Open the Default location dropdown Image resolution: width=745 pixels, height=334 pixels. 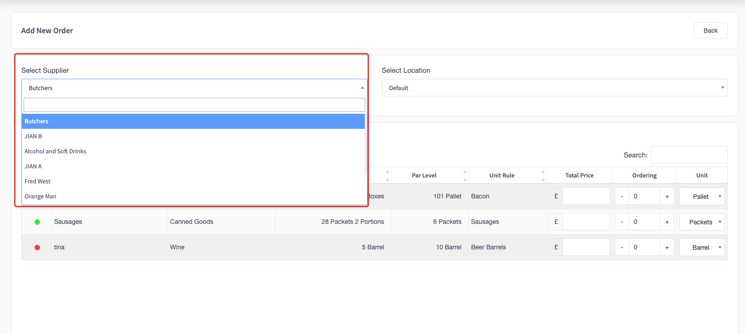pos(554,88)
